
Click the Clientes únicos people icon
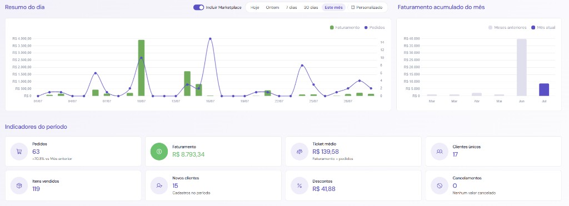[x=440, y=152]
